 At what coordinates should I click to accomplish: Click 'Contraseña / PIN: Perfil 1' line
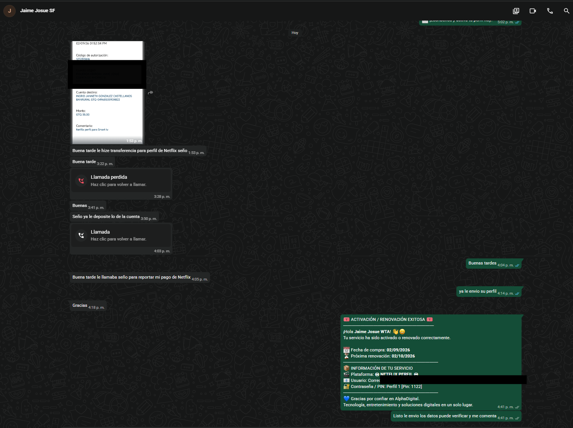[x=383, y=386]
